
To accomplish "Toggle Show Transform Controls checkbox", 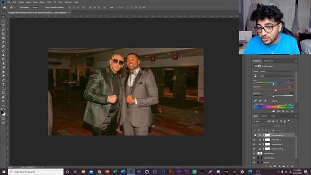I will coord(44,7).
